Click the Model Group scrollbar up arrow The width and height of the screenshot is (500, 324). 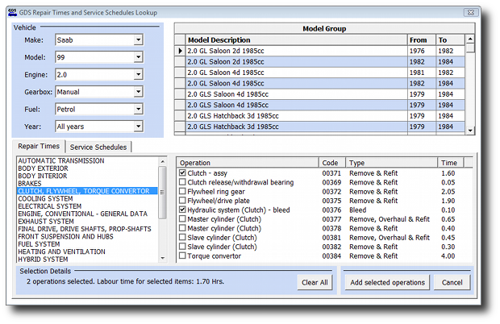(471, 39)
